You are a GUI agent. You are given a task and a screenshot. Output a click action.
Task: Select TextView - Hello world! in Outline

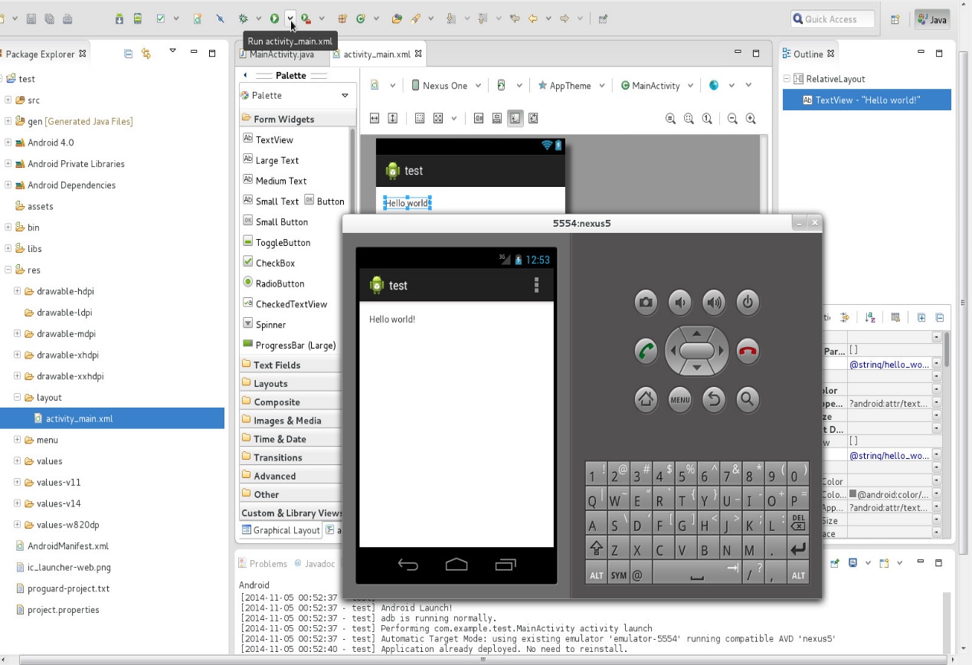coord(866,100)
